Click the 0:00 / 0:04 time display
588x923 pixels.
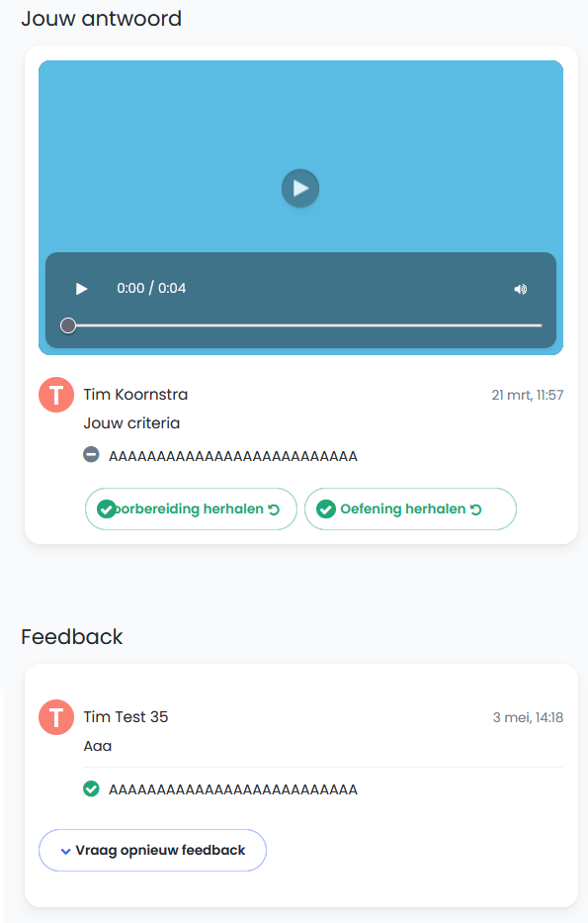tap(151, 288)
